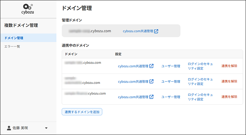Open ユーザー管理 for the first linked domain
Screen dimensions: 246x135
pyautogui.click(x=171, y=66)
